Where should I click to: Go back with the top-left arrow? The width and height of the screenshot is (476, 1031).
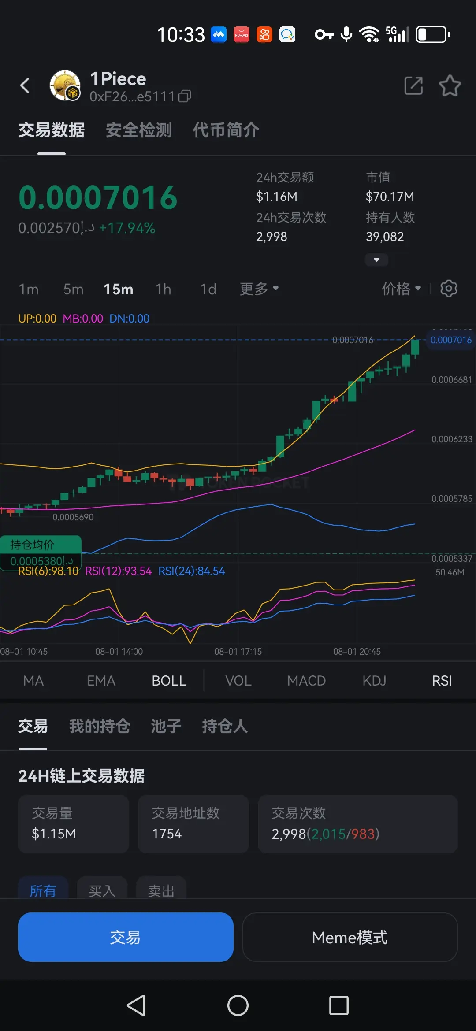[x=25, y=85]
